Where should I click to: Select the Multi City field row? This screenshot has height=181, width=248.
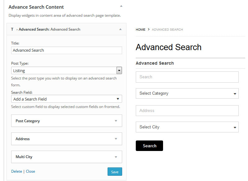coord(67,157)
